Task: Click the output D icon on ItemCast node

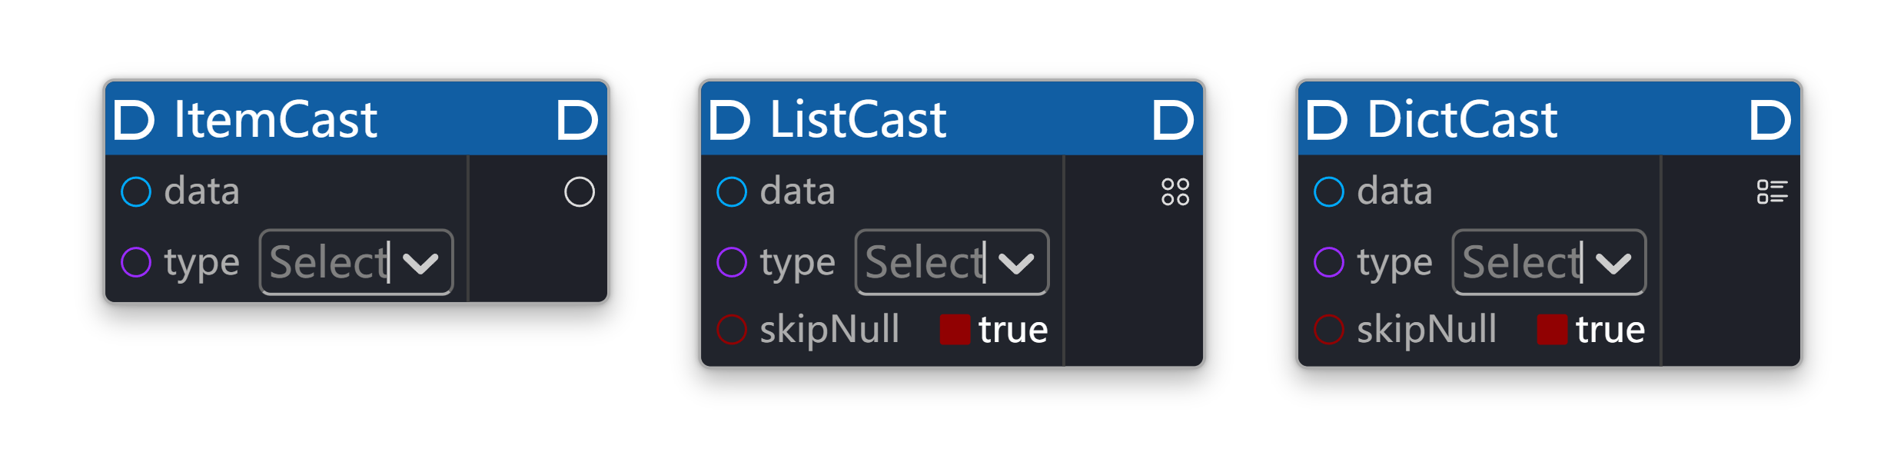Action: tap(577, 118)
